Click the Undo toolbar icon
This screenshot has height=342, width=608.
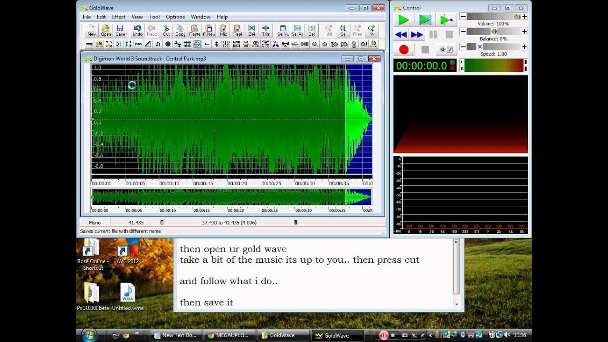[137, 30]
